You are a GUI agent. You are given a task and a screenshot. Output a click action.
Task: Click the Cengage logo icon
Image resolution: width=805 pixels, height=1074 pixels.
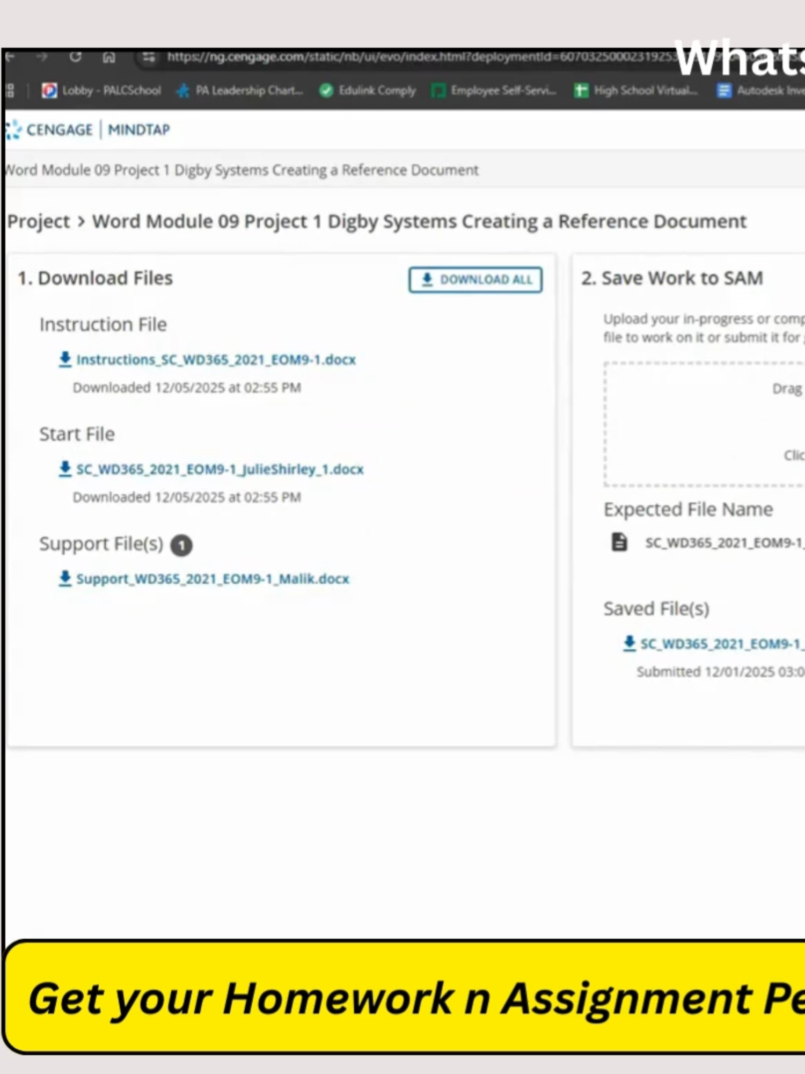pos(13,130)
